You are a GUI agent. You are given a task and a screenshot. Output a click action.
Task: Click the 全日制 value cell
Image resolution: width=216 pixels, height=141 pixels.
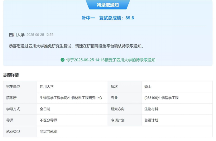click(72, 109)
